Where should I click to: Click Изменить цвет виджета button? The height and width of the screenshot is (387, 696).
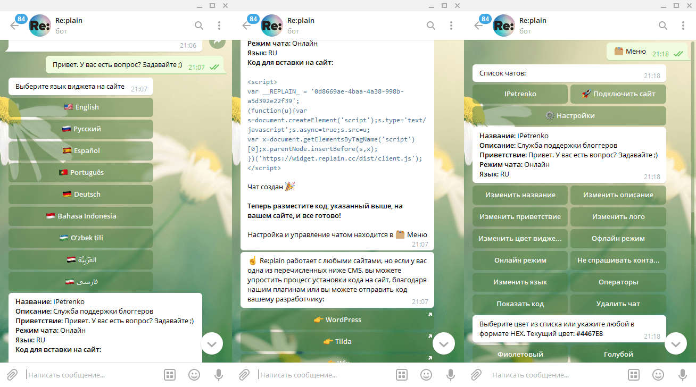(x=520, y=238)
